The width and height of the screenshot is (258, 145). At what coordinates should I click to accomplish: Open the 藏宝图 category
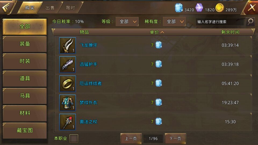(x=25, y=130)
